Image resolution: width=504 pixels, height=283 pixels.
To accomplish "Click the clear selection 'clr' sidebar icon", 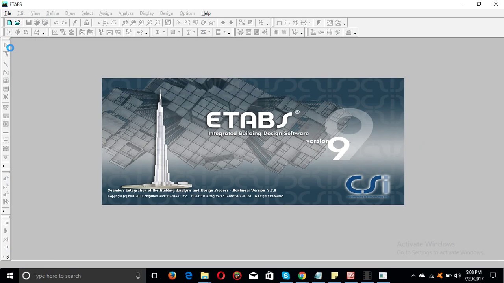I will click(x=6, y=194).
